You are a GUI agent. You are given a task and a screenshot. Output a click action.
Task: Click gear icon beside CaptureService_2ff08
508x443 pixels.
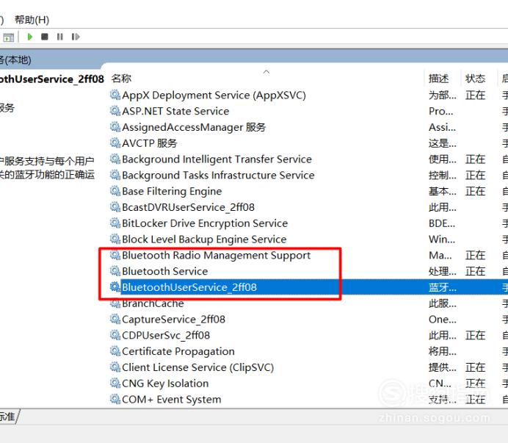(x=115, y=319)
